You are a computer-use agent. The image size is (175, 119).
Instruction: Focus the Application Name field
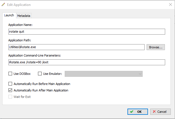coord(87,32)
